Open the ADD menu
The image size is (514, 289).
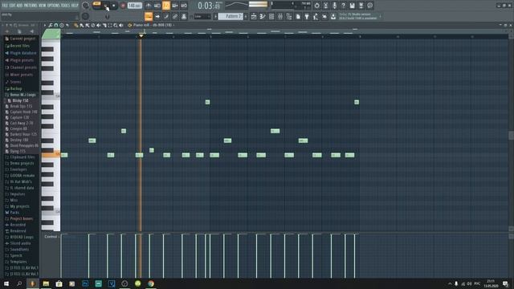19,6
